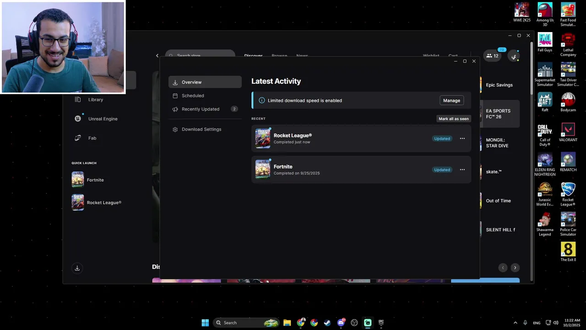This screenshot has height=330, width=586.
Task: Open the REMATCH desktop shortcut
Action: [x=568, y=162]
